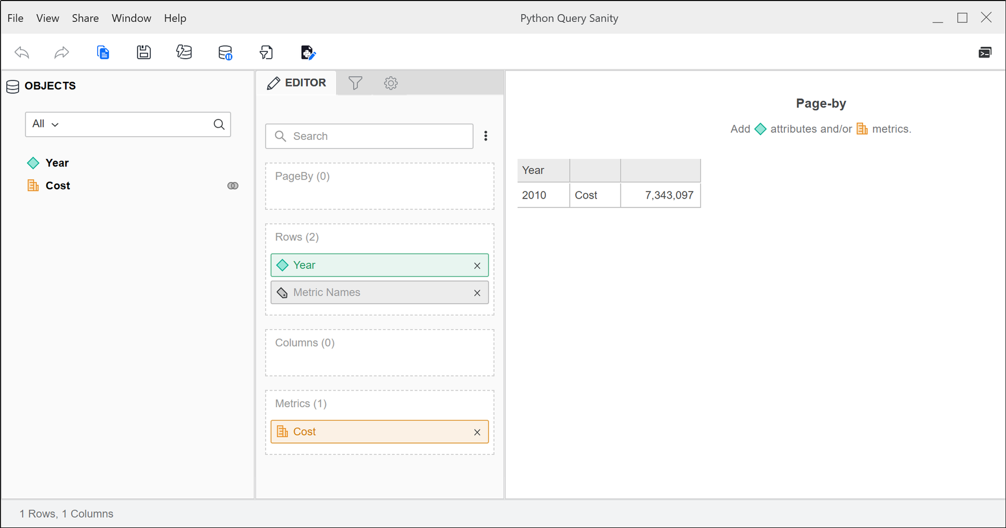1006x528 pixels.
Task: Toggle the icon beside Cost in Objects
Action: [233, 186]
